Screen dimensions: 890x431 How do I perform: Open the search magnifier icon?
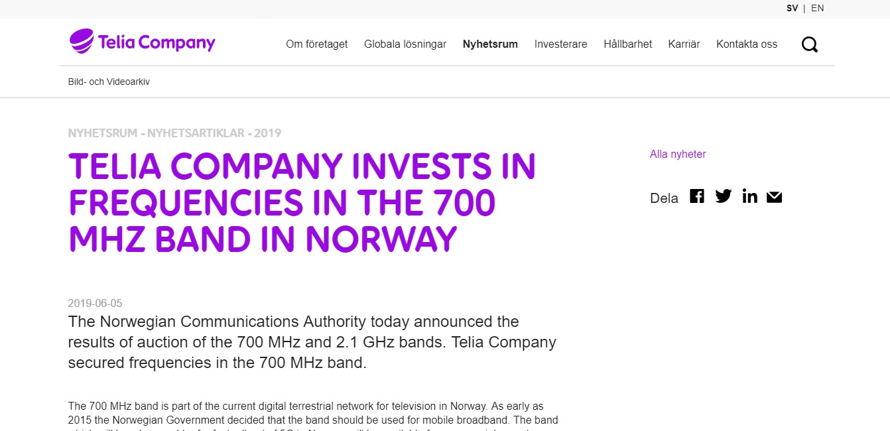[x=809, y=44]
